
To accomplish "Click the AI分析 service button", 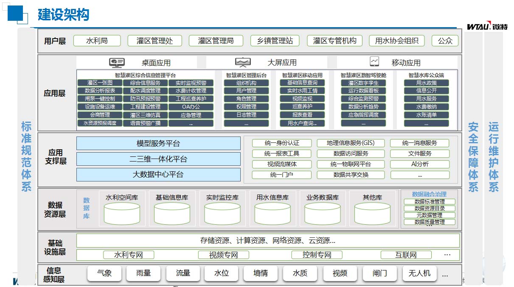I will coord(420,164).
